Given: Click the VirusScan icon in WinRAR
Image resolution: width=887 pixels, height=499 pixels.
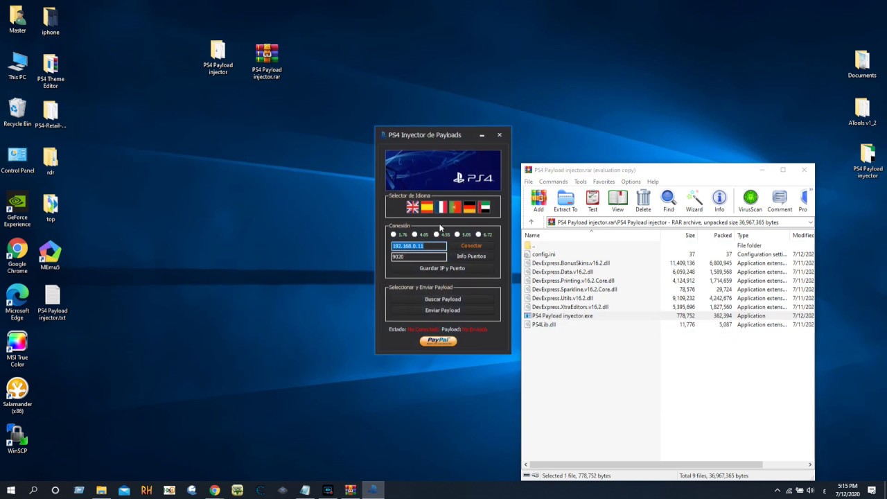Looking at the screenshot, I should tap(750, 201).
